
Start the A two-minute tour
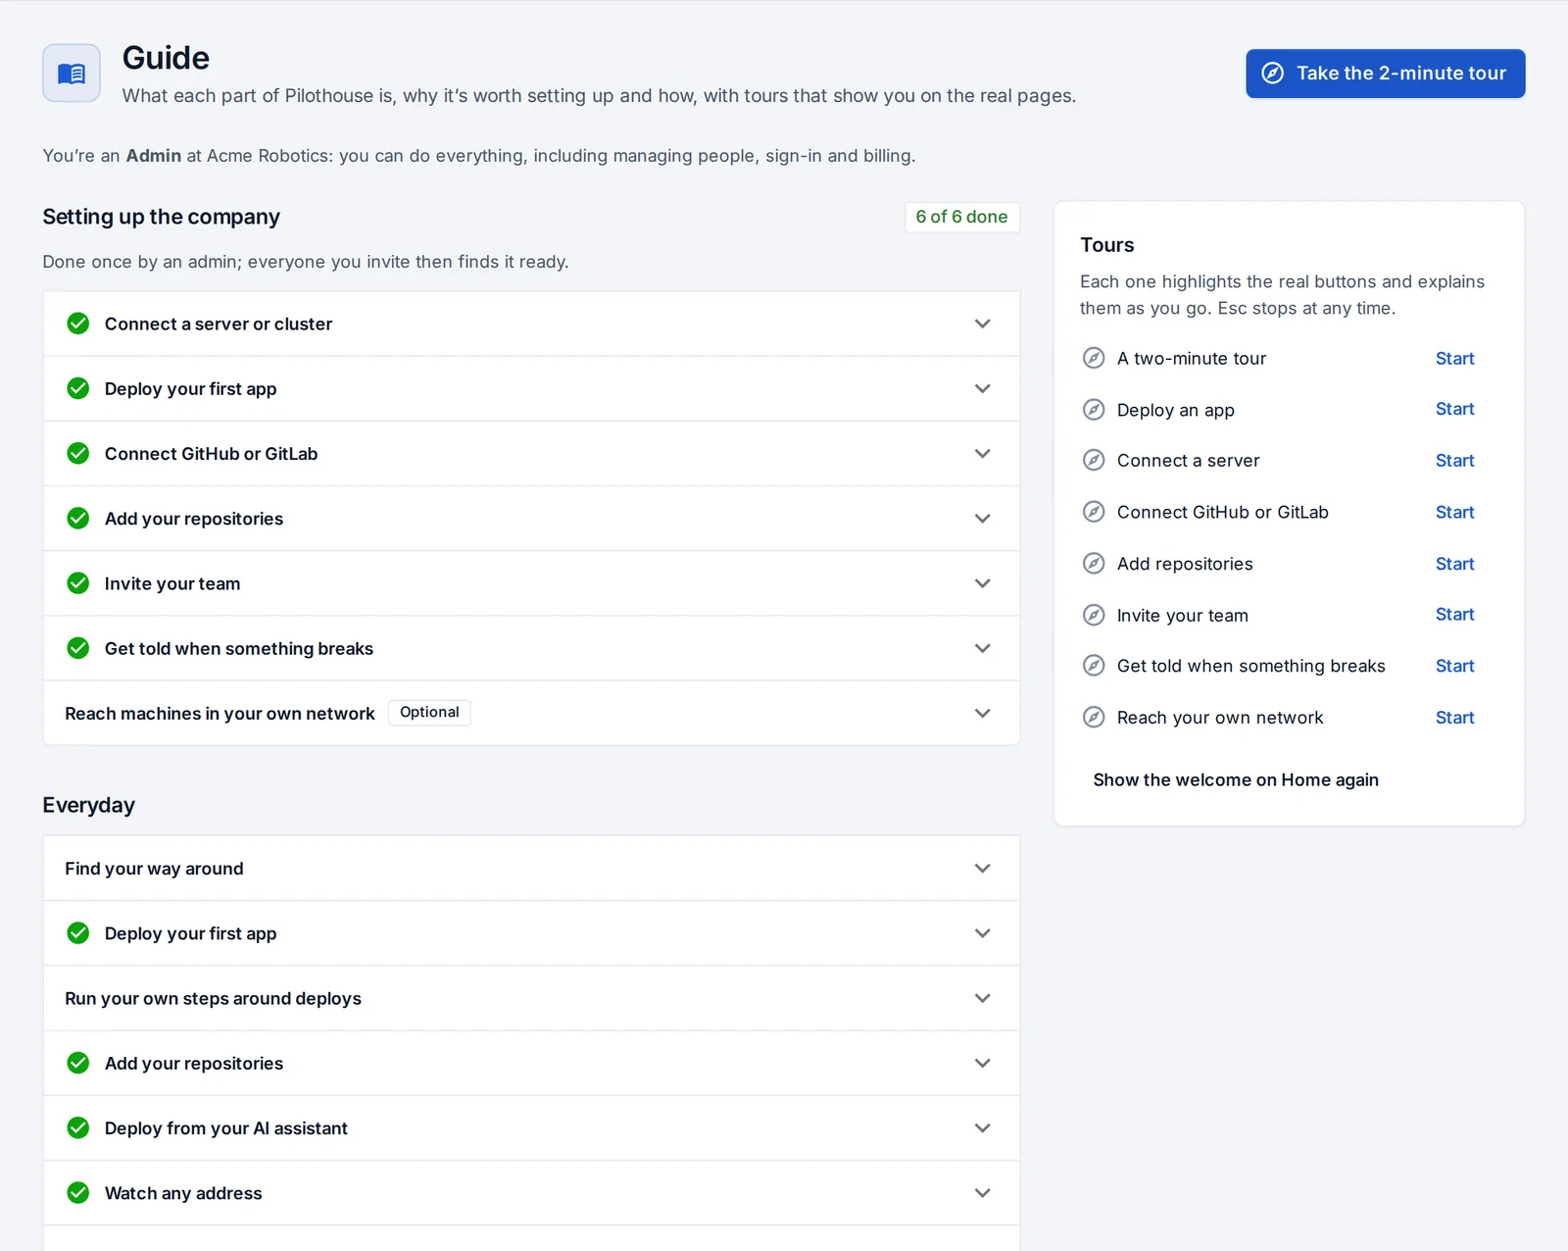(1454, 358)
